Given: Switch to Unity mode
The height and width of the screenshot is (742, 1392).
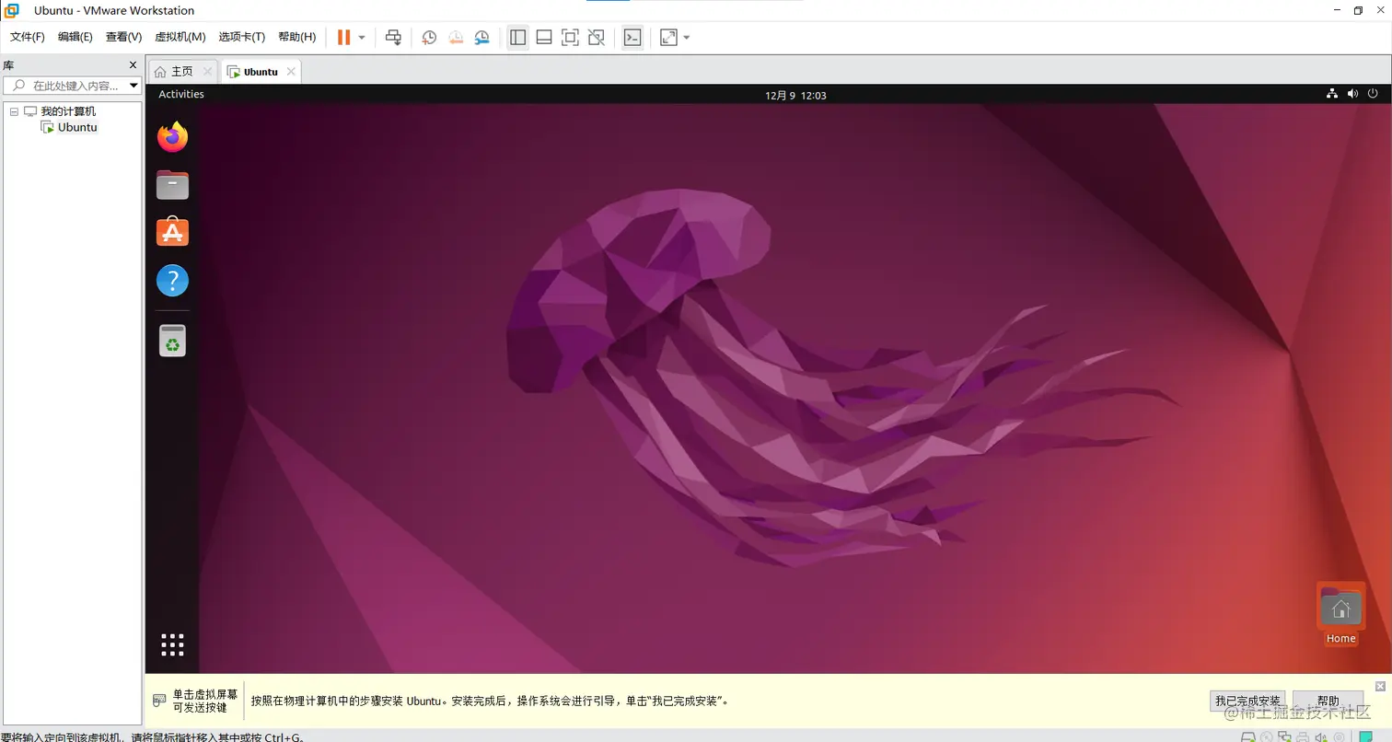Looking at the screenshot, I should pos(597,38).
